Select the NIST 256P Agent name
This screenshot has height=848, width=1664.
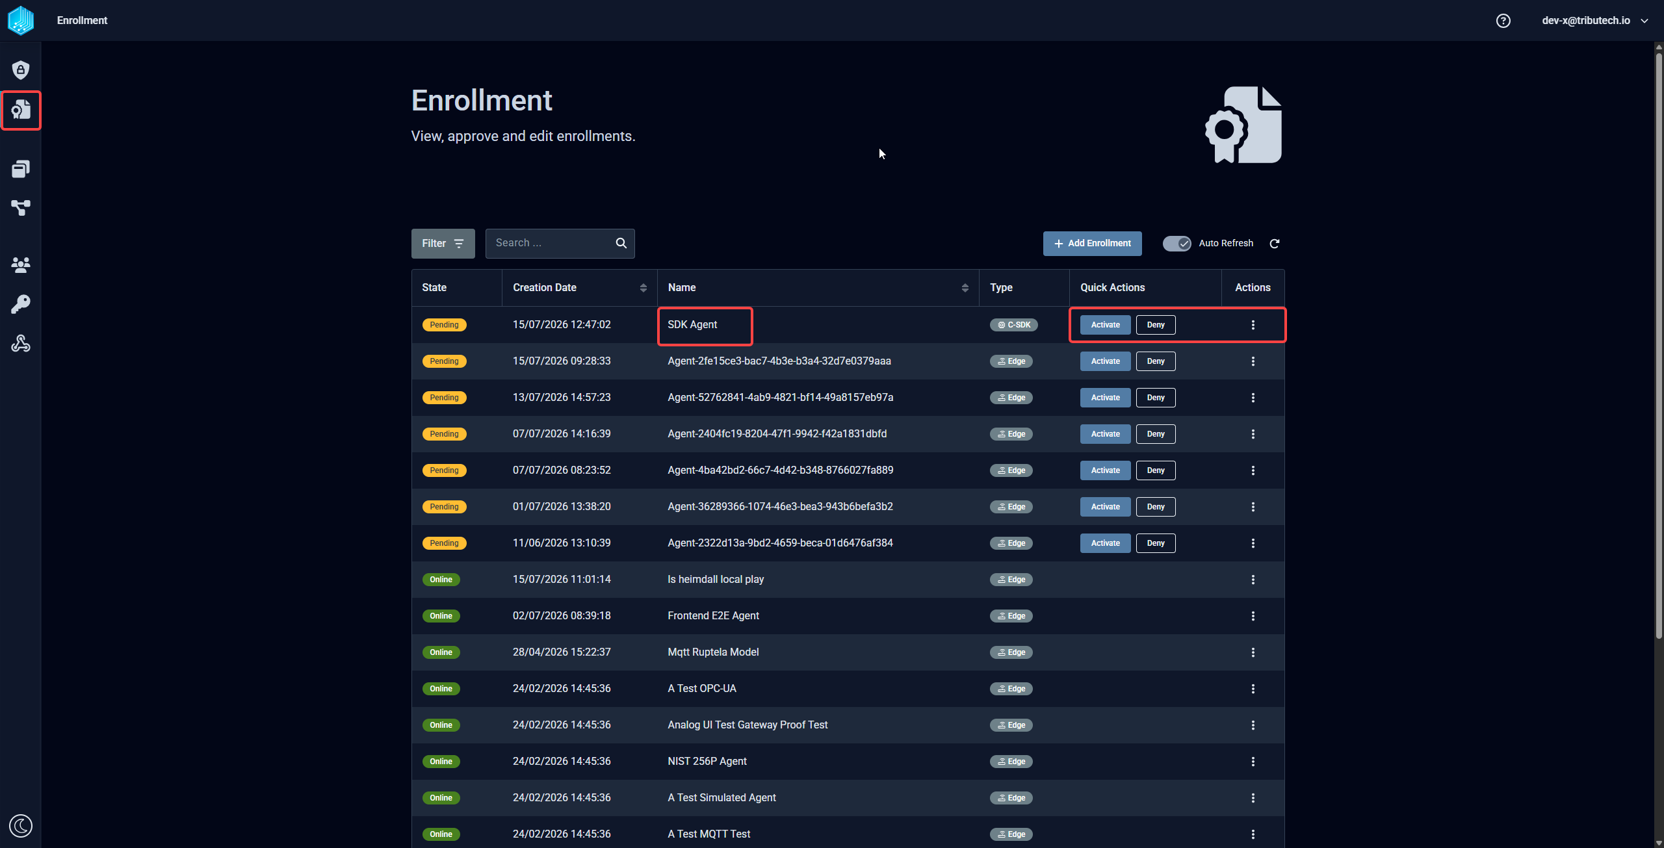click(x=707, y=762)
